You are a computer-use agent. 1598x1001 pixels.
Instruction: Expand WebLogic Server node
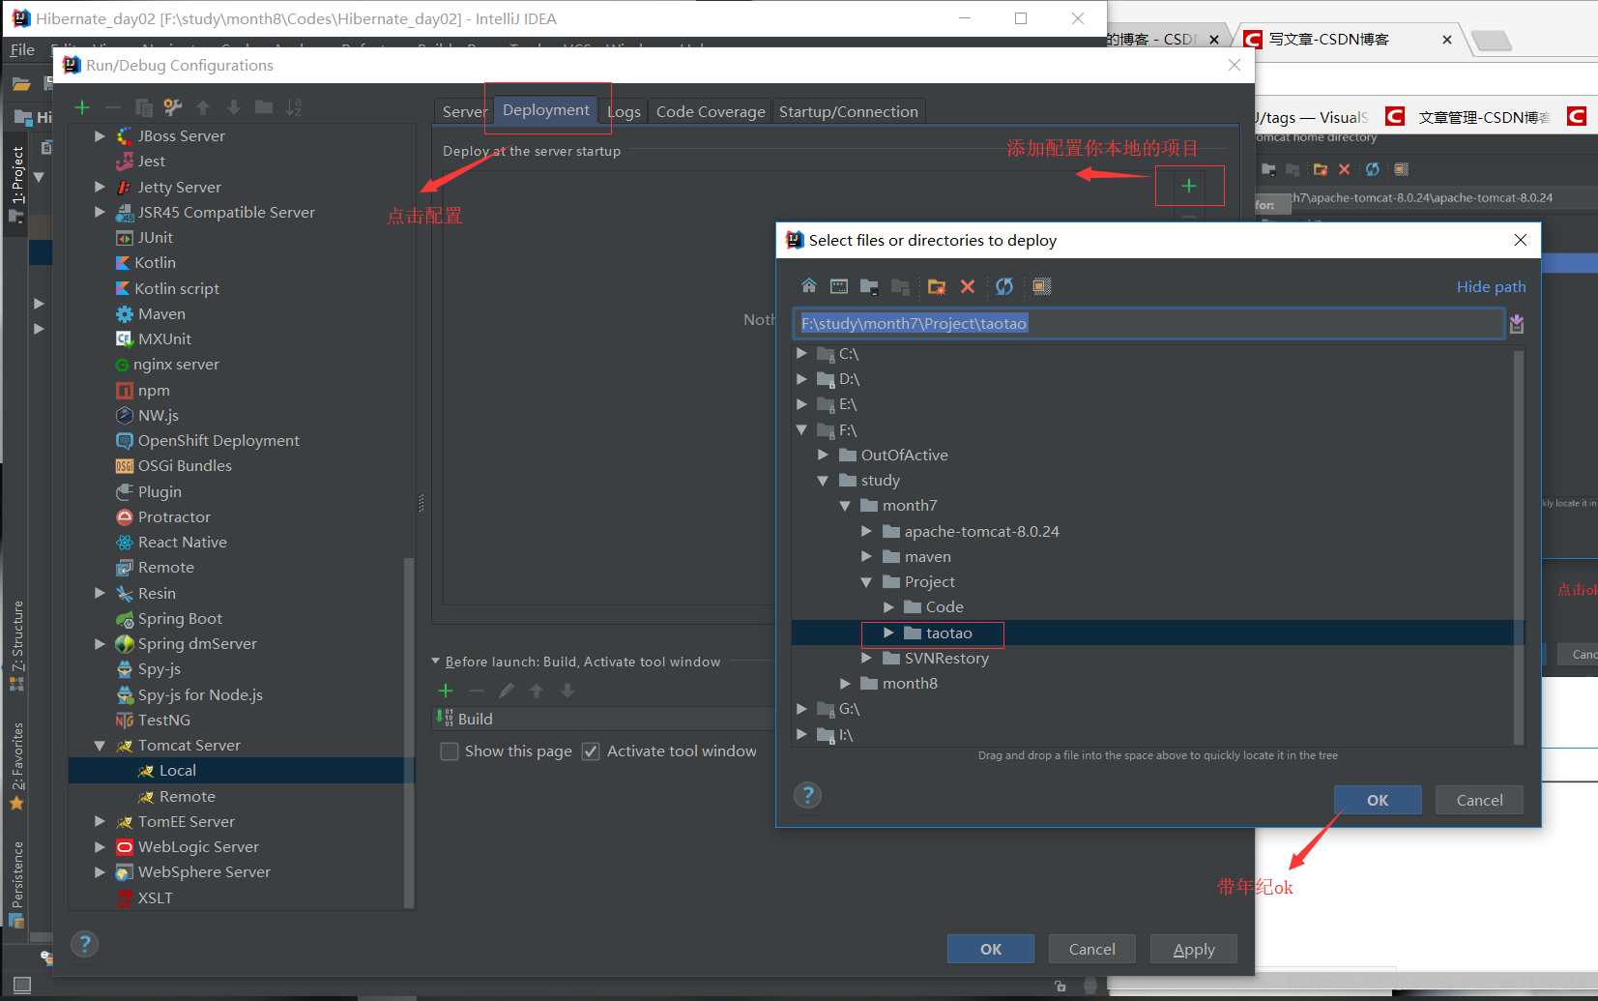(x=100, y=847)
